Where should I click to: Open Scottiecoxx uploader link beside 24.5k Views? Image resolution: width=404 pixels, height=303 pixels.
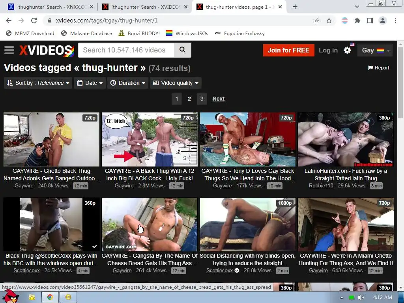(26, 271)
